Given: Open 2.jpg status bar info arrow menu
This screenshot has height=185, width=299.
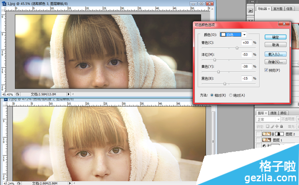Looking at the screenshot, I should pyautogui.click(x=70, y=183).
